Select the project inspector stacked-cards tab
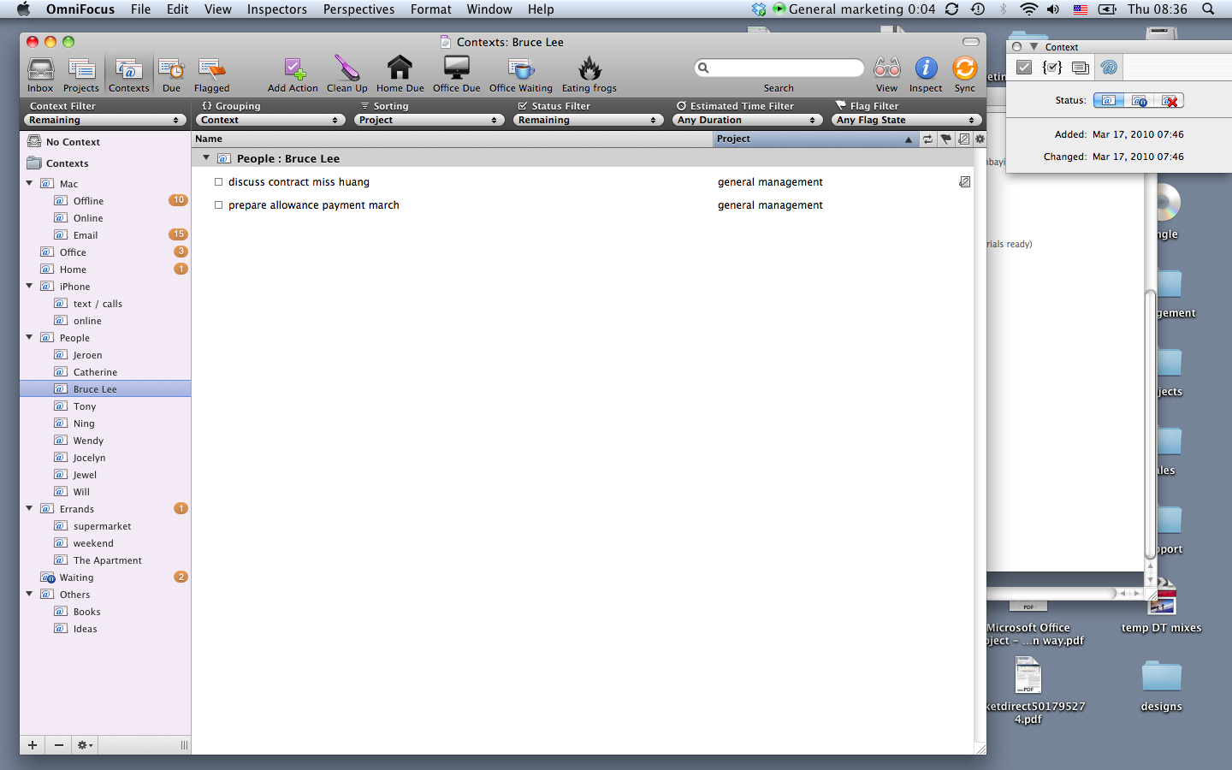This screenshot has height=770, width=1232. pos(1081,68)
